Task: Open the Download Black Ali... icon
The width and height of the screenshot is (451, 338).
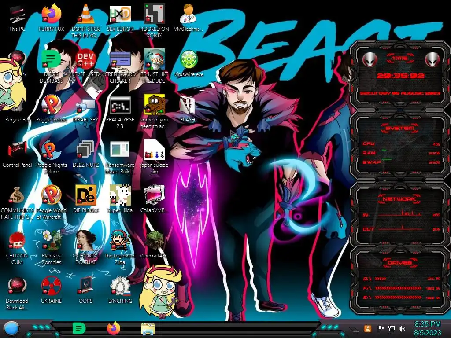Action: (17, 286)
